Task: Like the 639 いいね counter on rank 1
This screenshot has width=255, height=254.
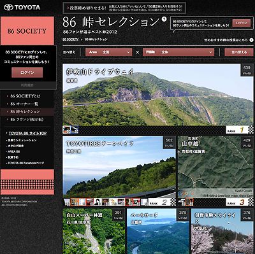Action: (x=247, y=70)
